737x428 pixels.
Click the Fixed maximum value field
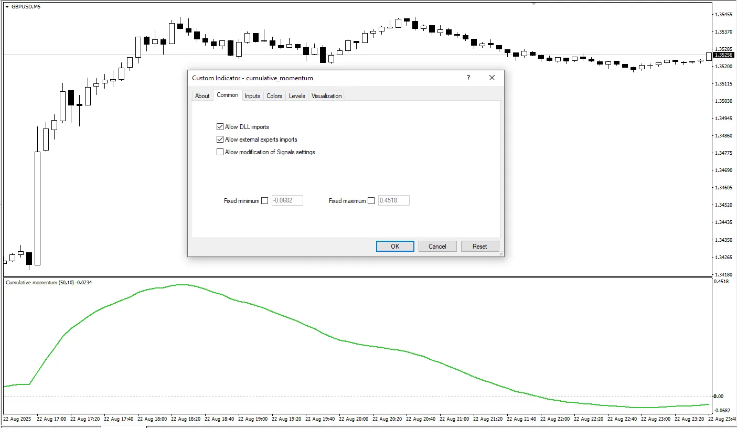coord(393,200)
